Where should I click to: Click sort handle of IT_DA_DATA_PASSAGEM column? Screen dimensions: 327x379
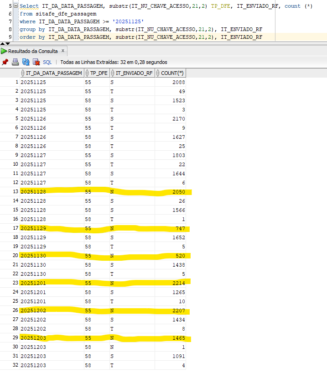click(x=23, y=73)
